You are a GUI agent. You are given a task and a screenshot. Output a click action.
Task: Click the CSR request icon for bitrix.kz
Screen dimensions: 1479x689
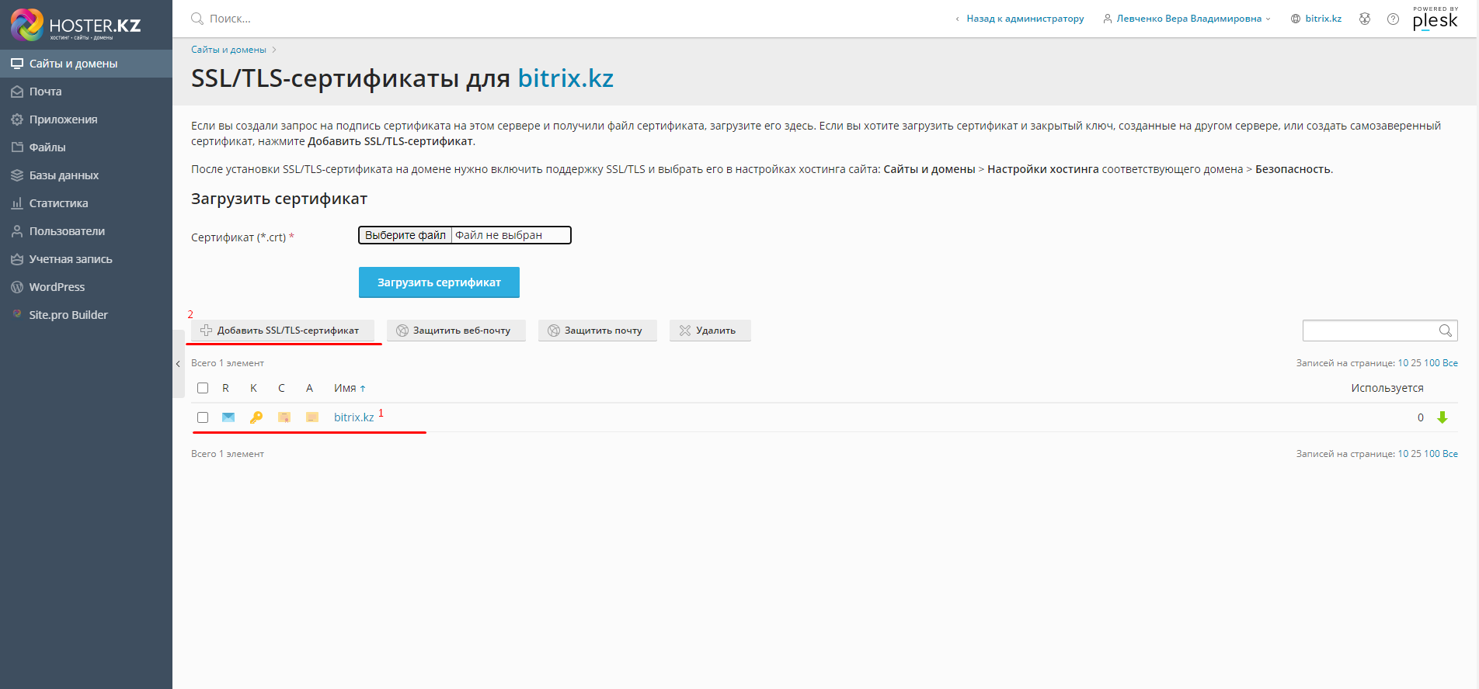pos(228,417)
